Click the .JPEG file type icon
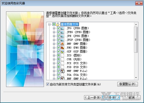Viewport: 144px width, 103px height. pyautogui.click(x=63, y=32)
